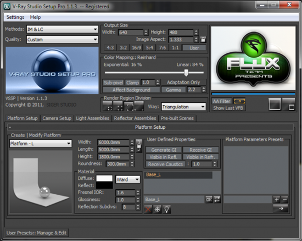Open the Methods dropdown showing IM & LC
Image resolution: width=302 pixels, height=241 pixels.
coord(62,29)
